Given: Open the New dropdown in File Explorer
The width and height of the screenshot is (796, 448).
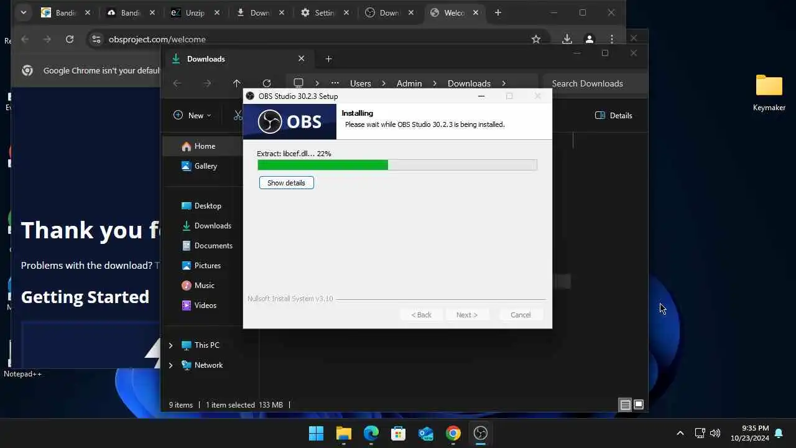Looking at the screenshot, I should click(x=192, y=115).
